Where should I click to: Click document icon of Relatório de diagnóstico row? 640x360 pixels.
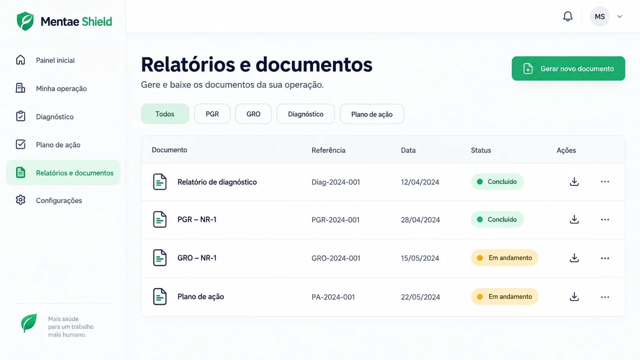[x=160, y=182]
